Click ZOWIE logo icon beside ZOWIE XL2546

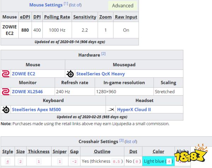pos(6,92)
